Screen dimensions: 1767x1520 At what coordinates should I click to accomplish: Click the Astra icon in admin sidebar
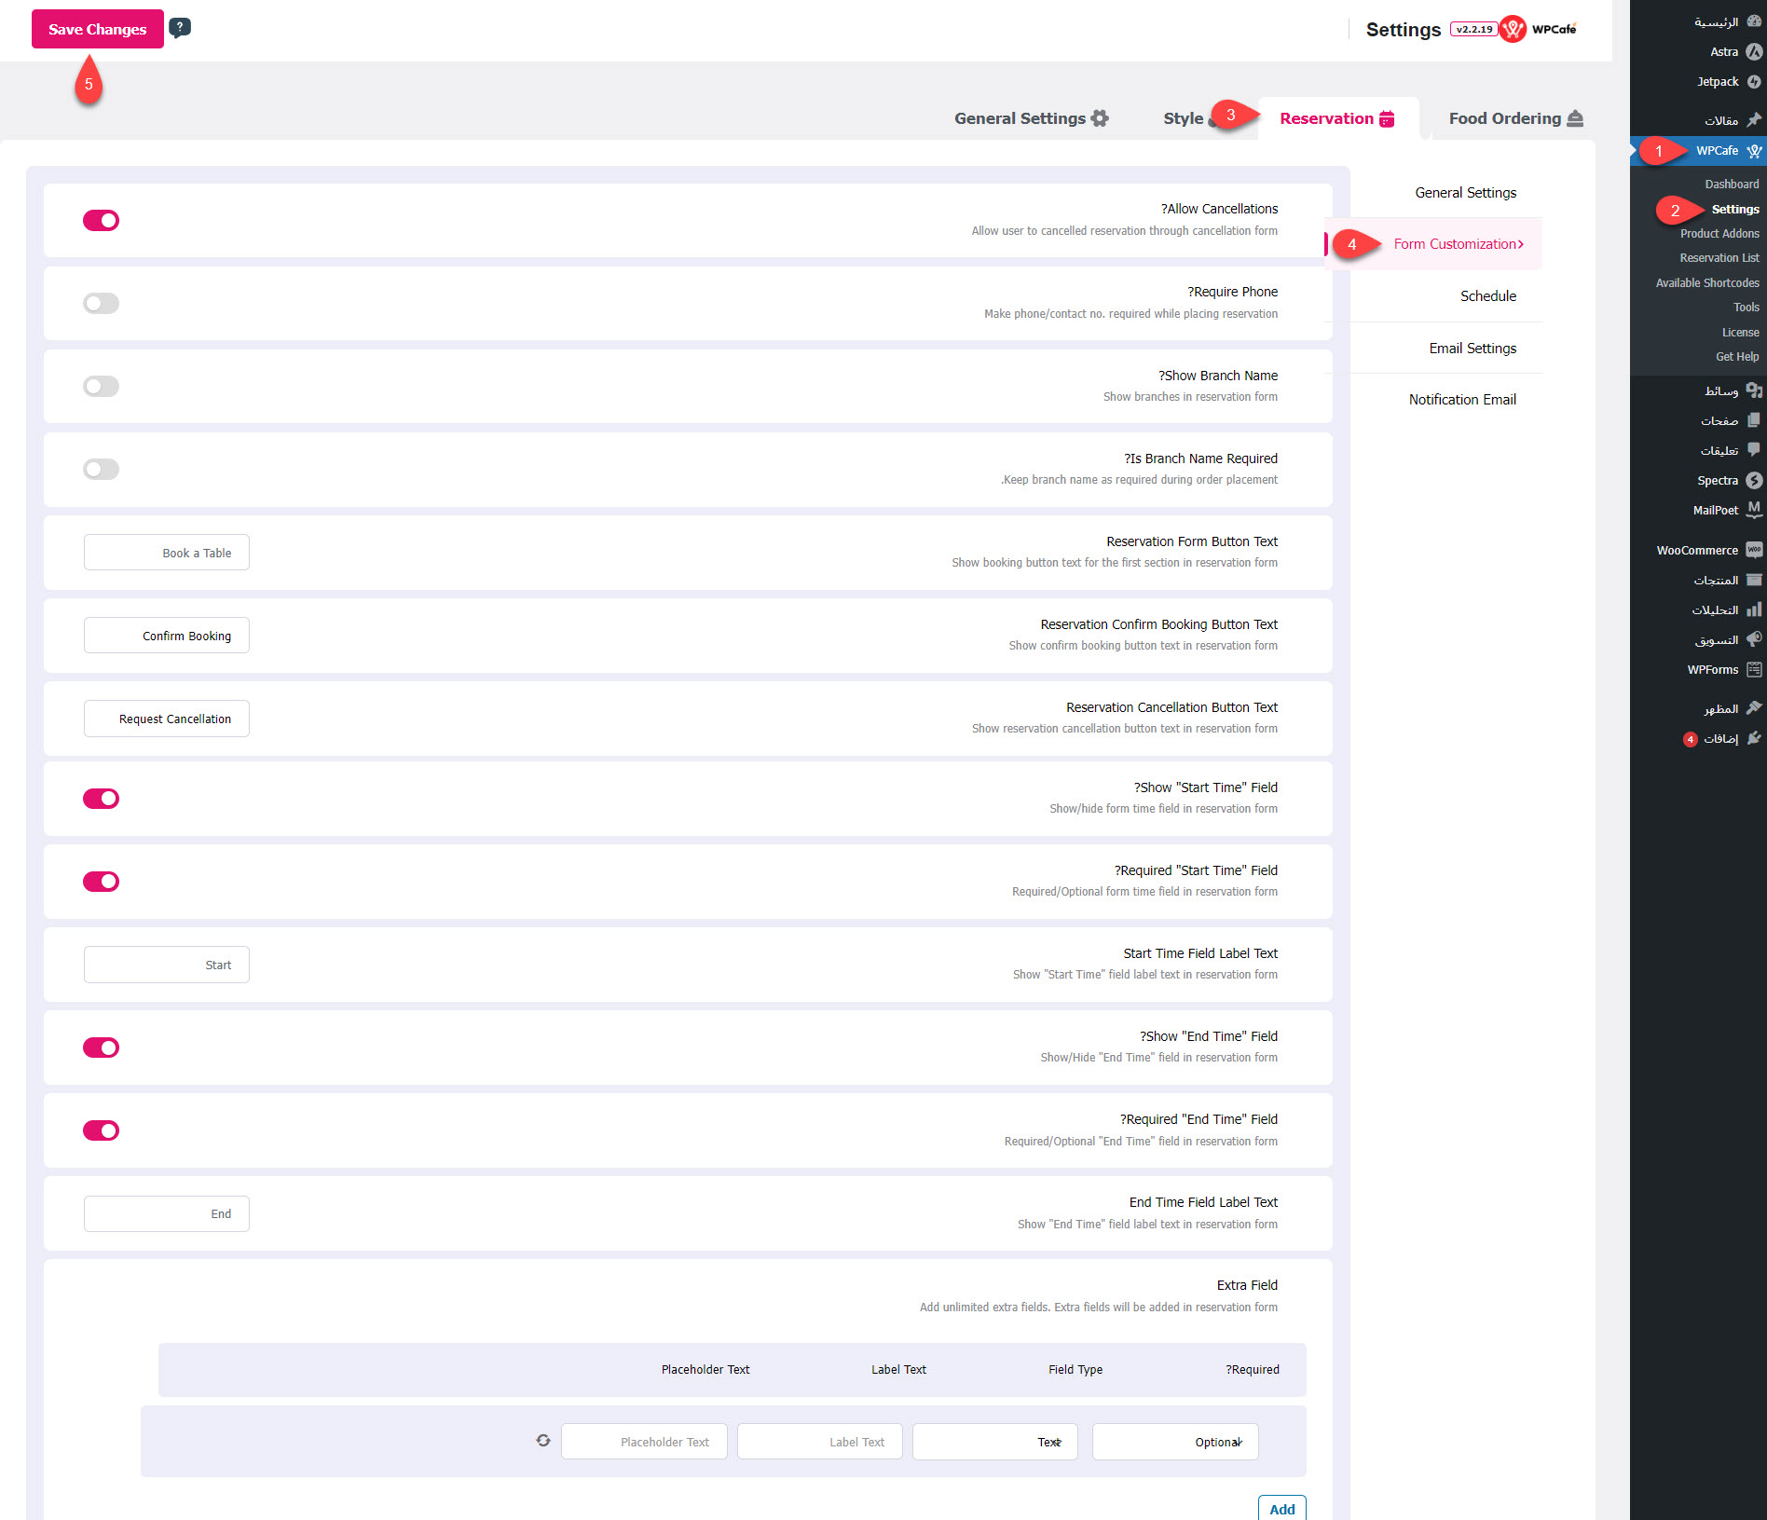click(x=1754, y=52)
